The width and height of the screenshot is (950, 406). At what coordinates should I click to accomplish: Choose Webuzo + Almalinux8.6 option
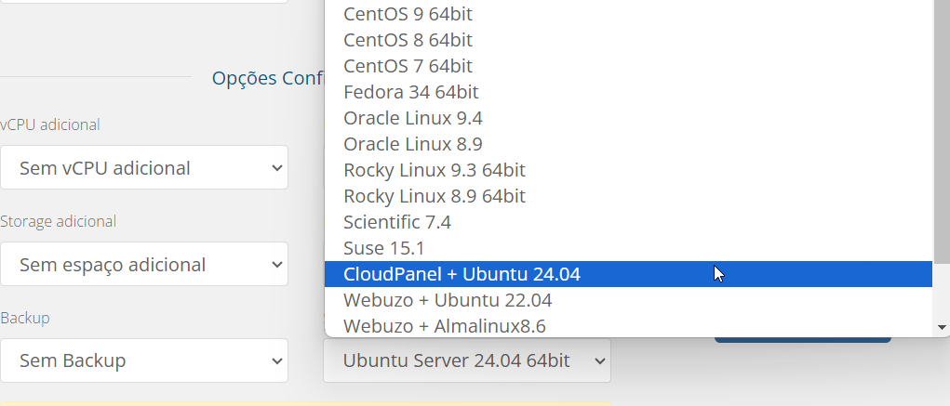click(628, 325)
